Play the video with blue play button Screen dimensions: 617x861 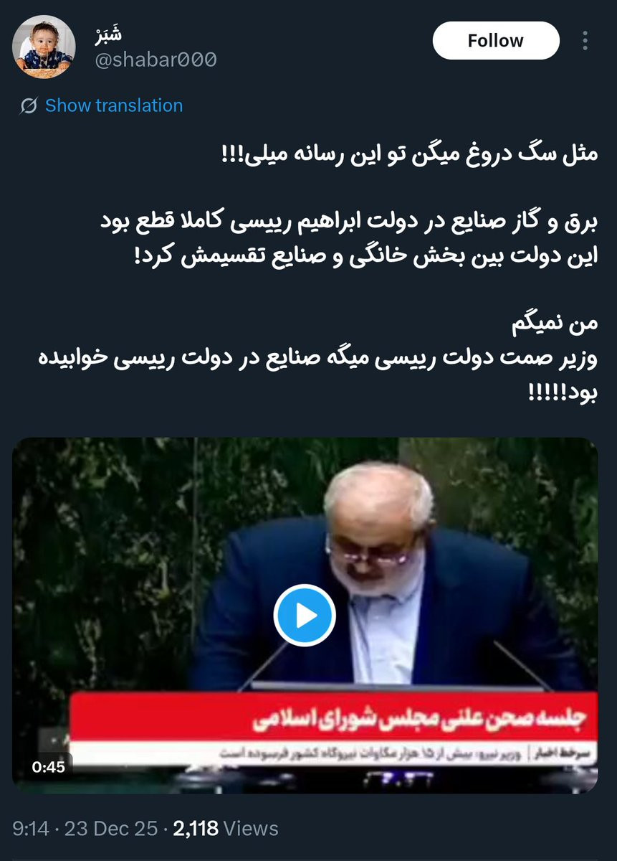pos(305,615)
